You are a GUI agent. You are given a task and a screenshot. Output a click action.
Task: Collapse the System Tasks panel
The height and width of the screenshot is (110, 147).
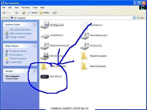(x=34, y=24)
